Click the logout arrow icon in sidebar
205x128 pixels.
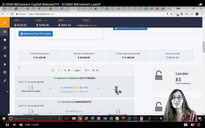(7, 92)
